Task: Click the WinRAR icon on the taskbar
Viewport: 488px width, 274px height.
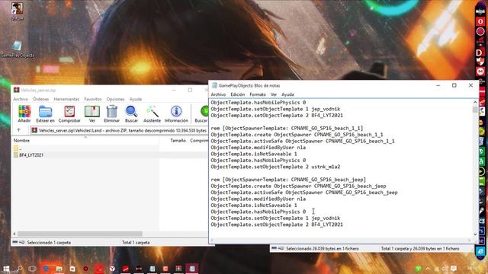Action: click(x=178, y=269)
